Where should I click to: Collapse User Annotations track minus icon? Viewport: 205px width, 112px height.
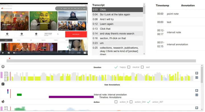(x=197, y=95)
